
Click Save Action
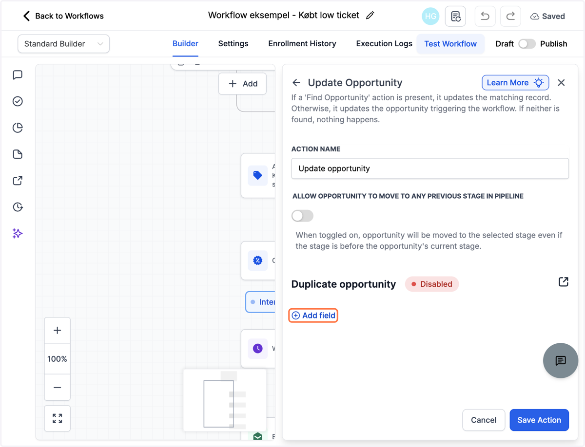coord(539,420)
